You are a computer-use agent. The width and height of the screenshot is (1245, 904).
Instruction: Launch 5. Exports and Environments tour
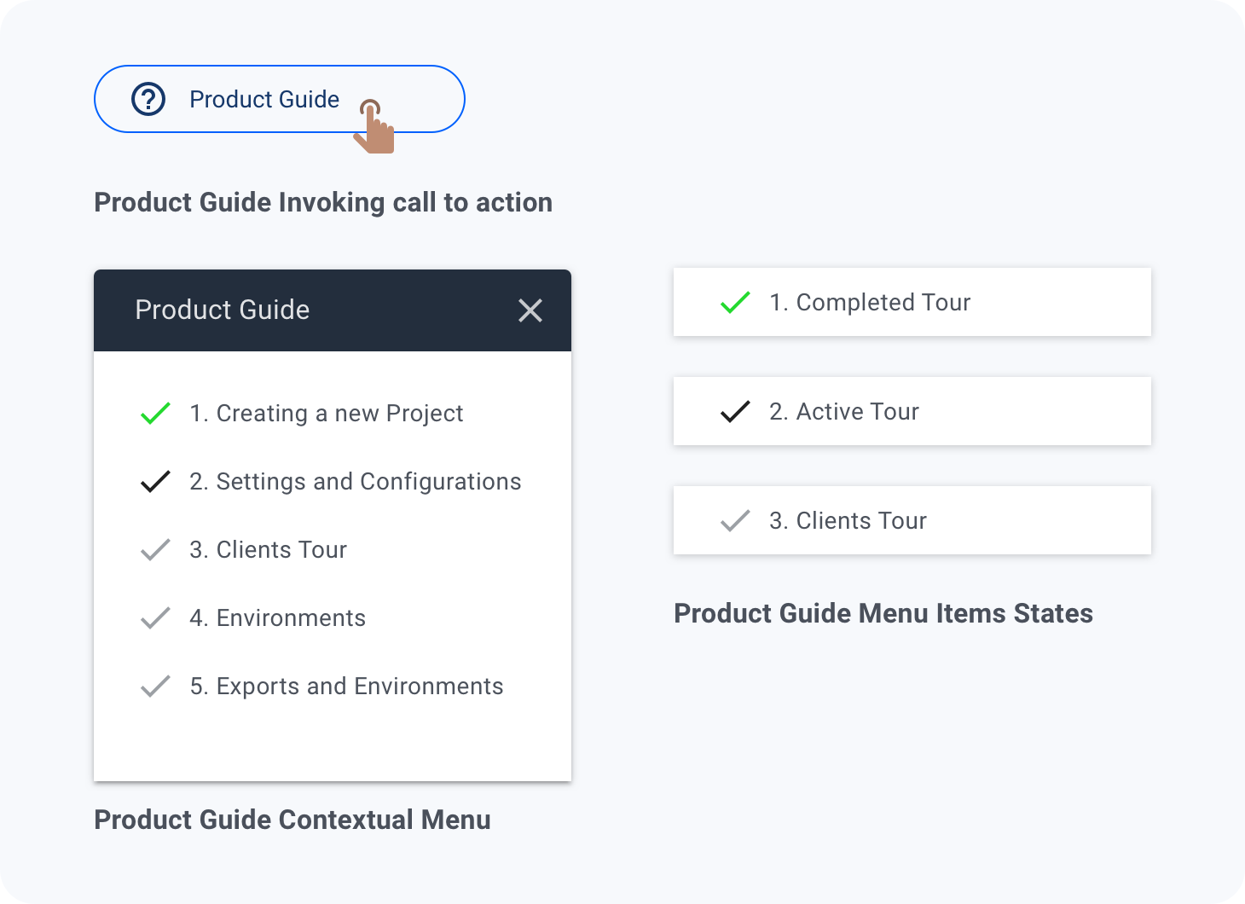click(347, 687)
